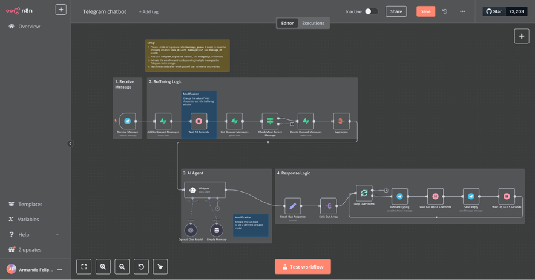This screenshot has width=535, height=280.
Task: Click Test workflow
Action: pos(303,267)
